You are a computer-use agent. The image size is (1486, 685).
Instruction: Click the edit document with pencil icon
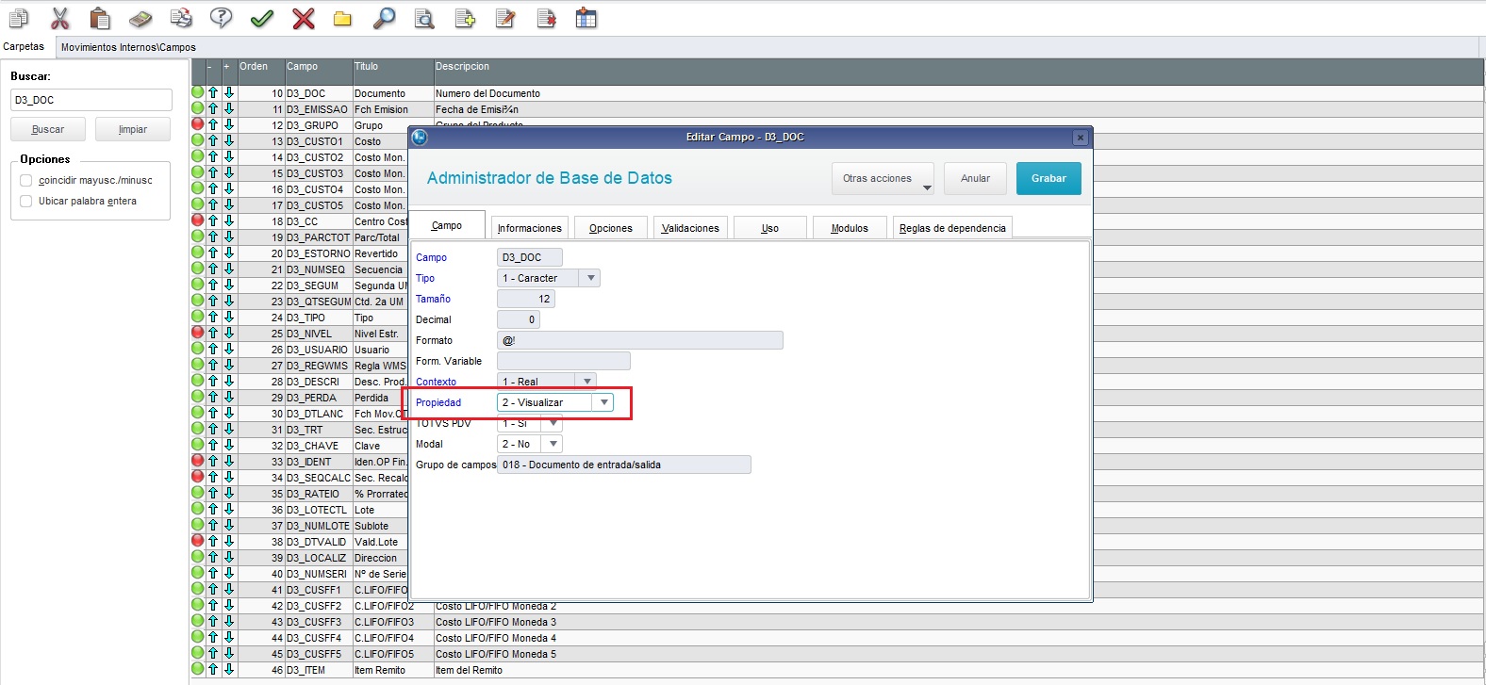pyautogui.click(x=505, y=18)
